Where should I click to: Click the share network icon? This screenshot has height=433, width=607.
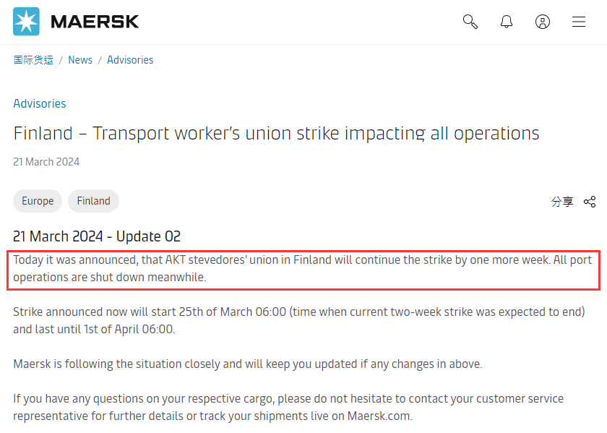(x=590, y=202)
